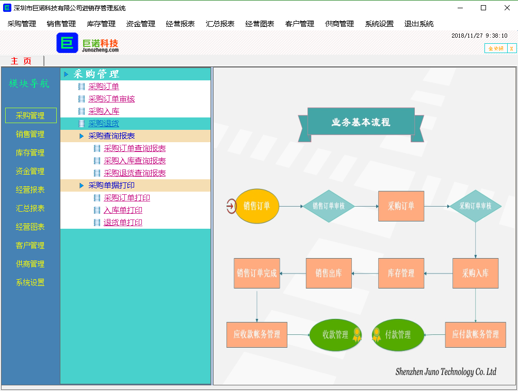
Task: Open the 采购入库 link
Action: (x=104, y=111)
